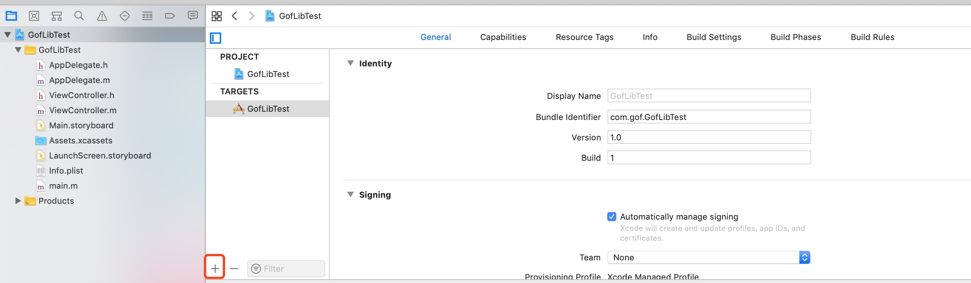
Task: Switch to the Info tab
Action: click(650, 37)
